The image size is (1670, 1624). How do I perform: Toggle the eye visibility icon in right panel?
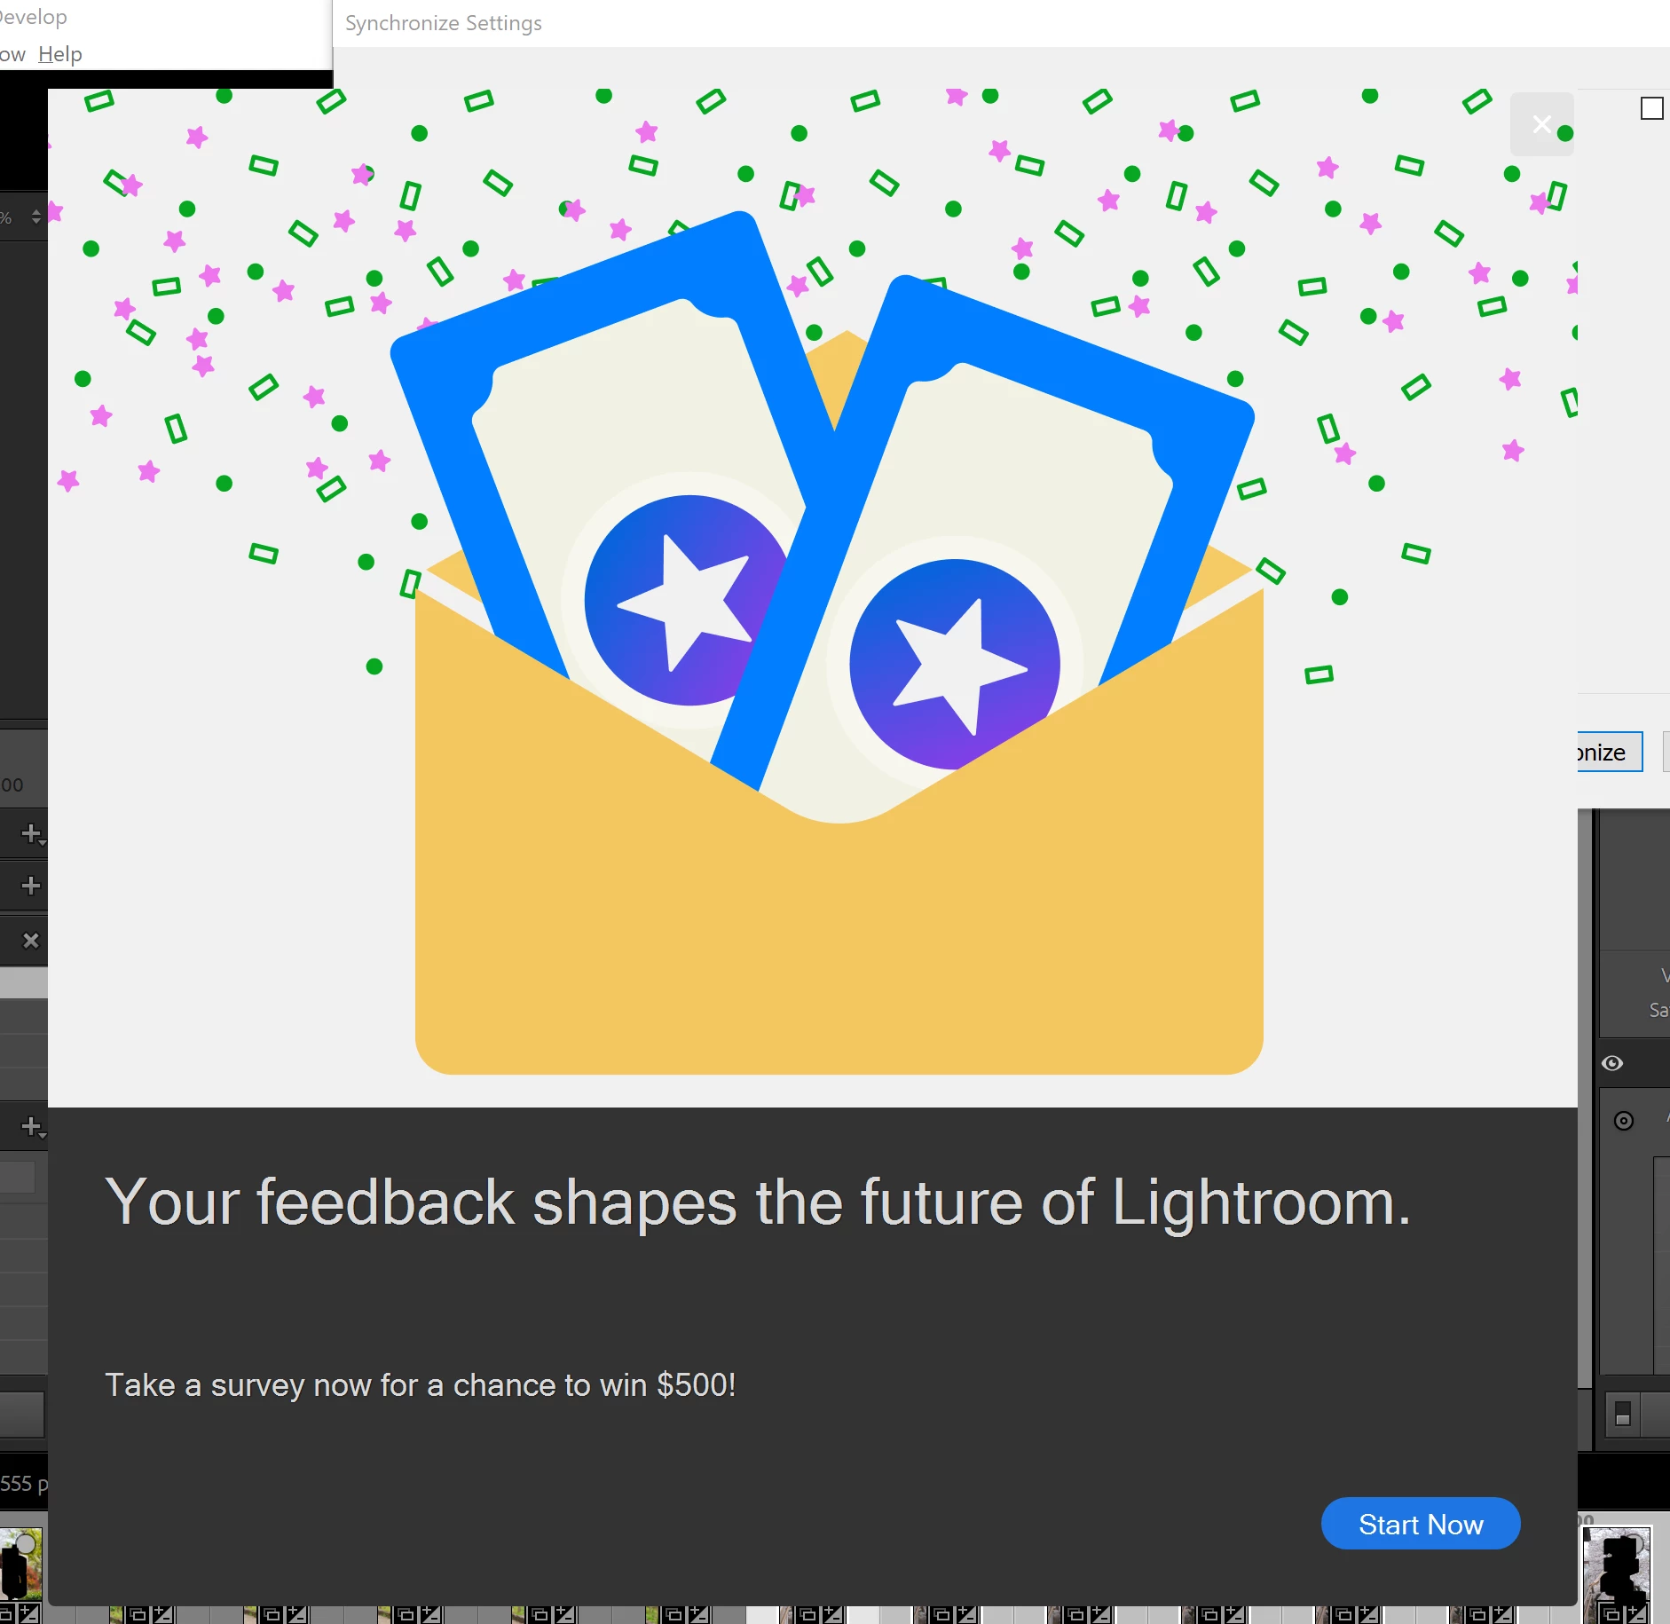(1612, 1063)
